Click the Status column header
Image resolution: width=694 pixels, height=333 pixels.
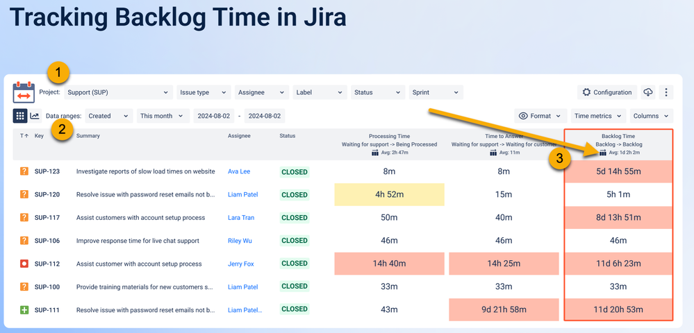pyautogui.click(x=287, y=136)
